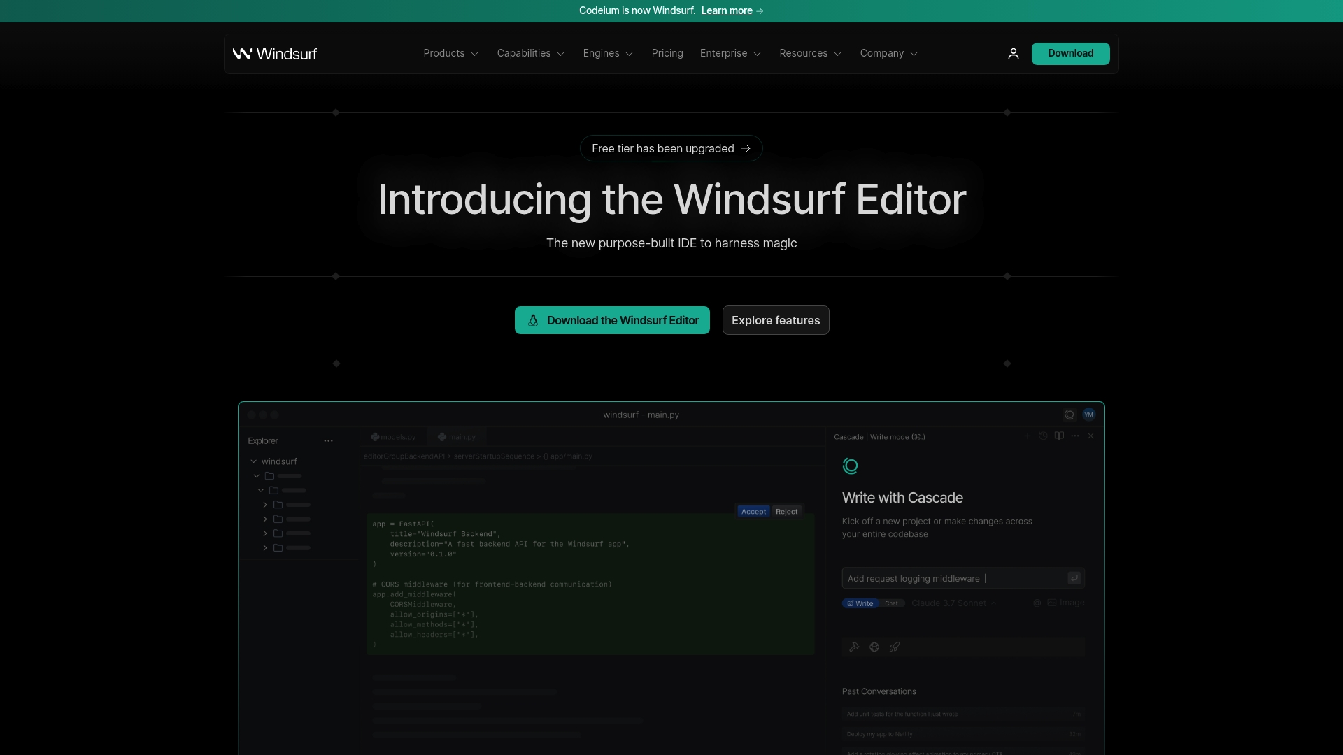Reject the proposed code change
1343x755 pixels.
pos(786,512)
